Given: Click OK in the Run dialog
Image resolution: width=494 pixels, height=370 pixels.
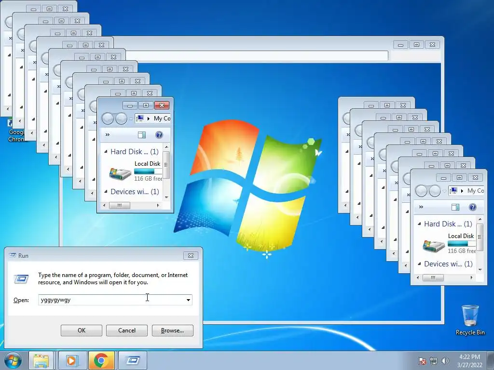Looking at the screenshot, I should [81, 330].
